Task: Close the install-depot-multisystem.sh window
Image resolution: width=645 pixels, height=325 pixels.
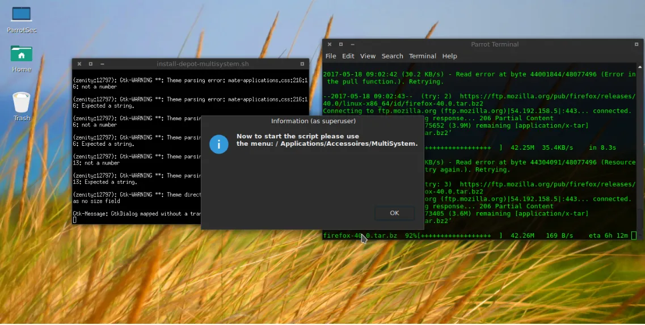Action: 79,64
